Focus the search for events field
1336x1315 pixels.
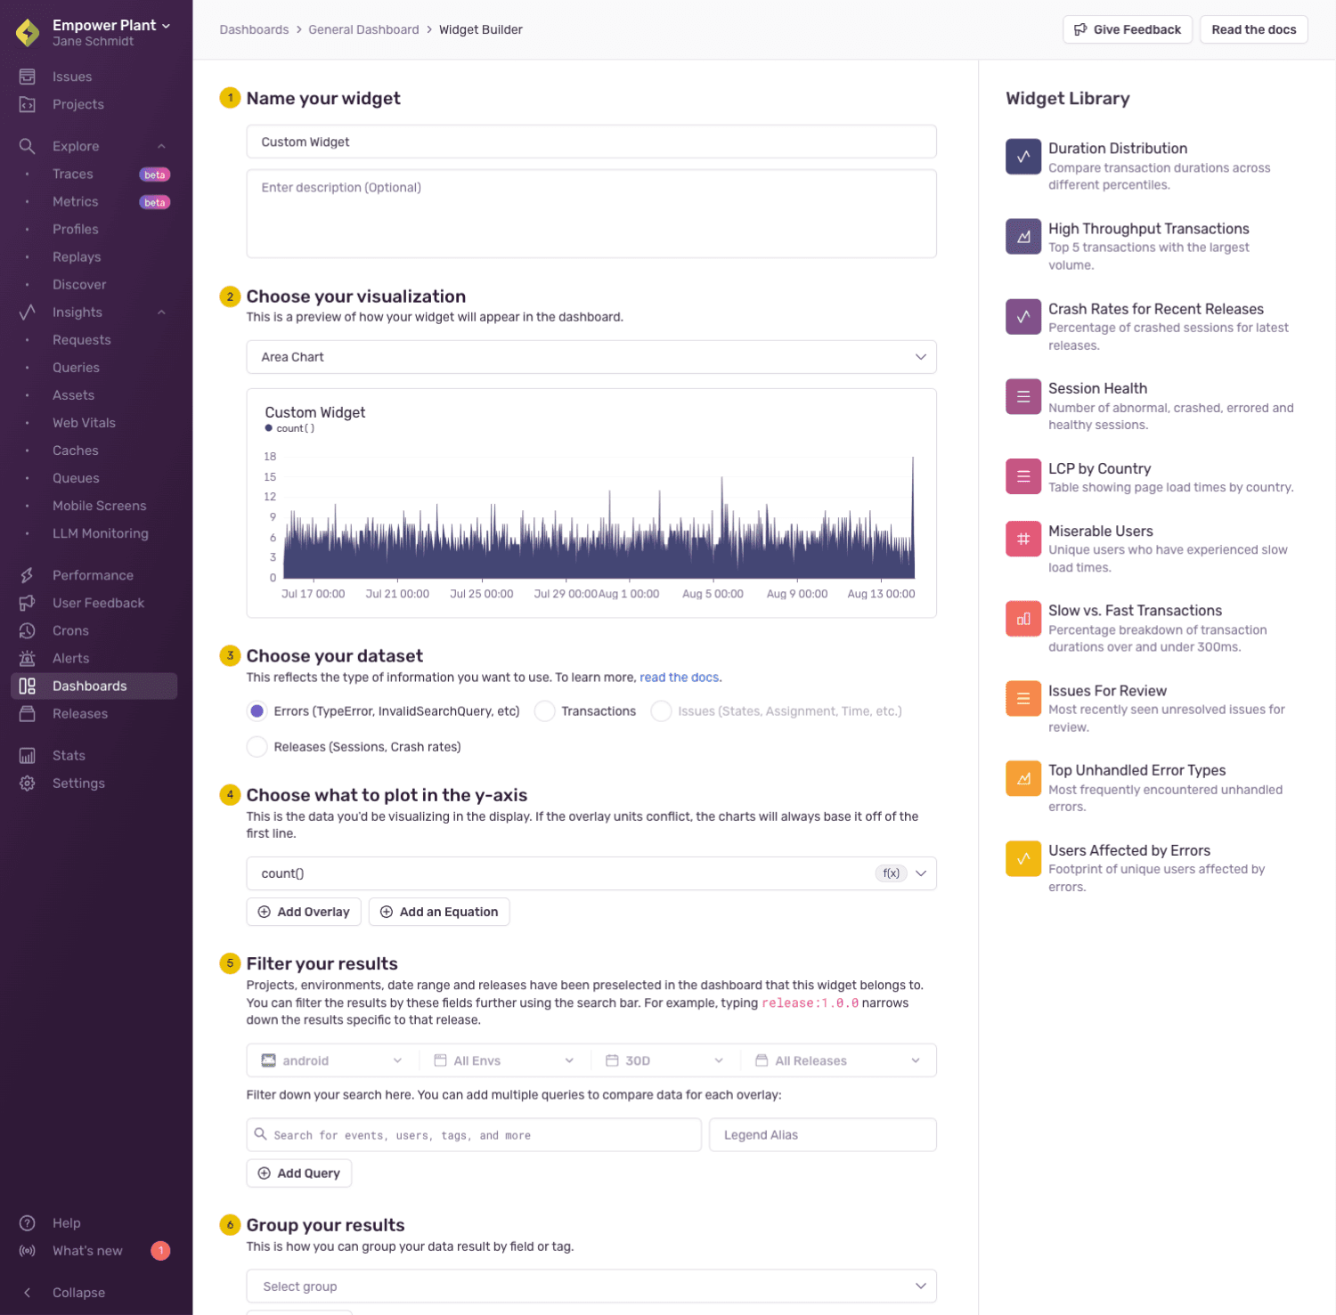pos(473,1134)
